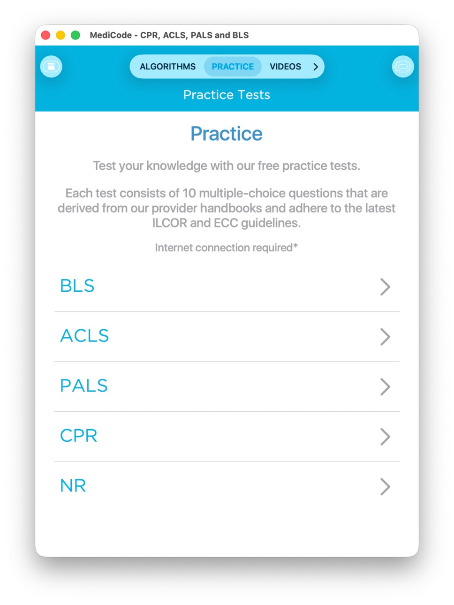454x605 pixels.
Task: Click the chevron in the NR row
Action: coord(385,487)
